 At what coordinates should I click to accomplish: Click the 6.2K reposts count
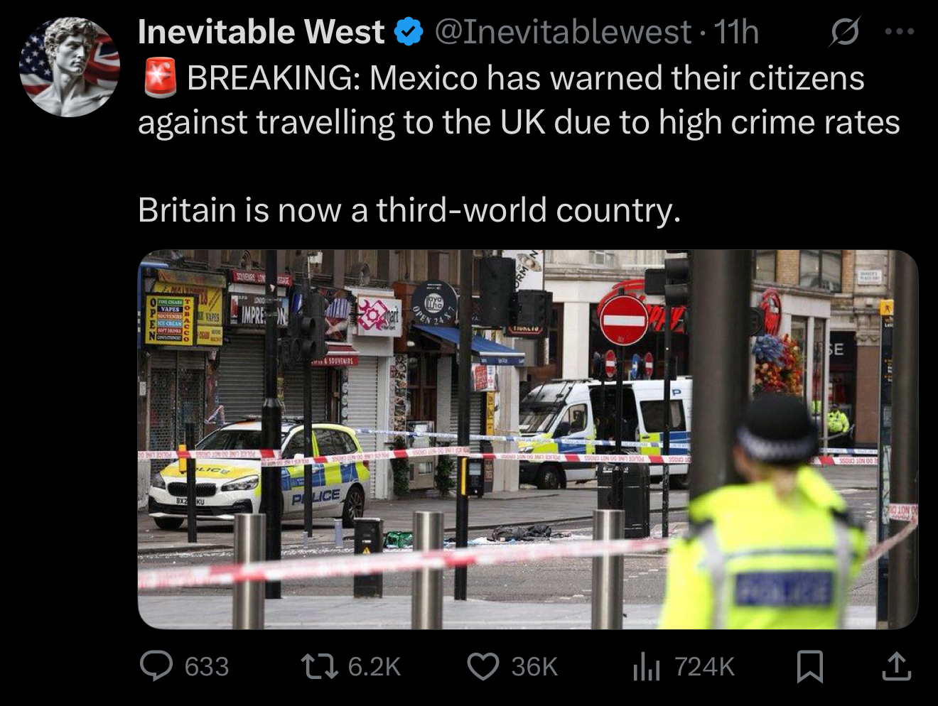374,666
